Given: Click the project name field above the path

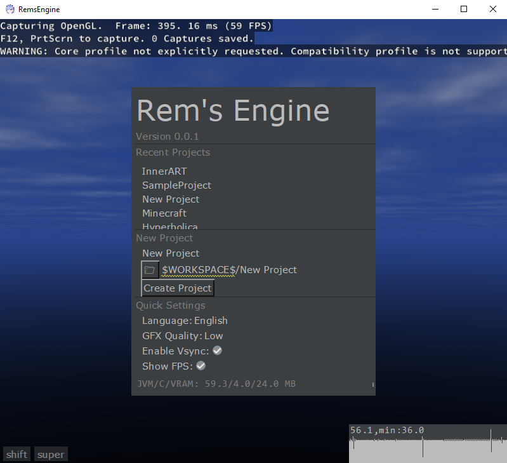Looking at the screenshot, I should click(x=171, y=253).
